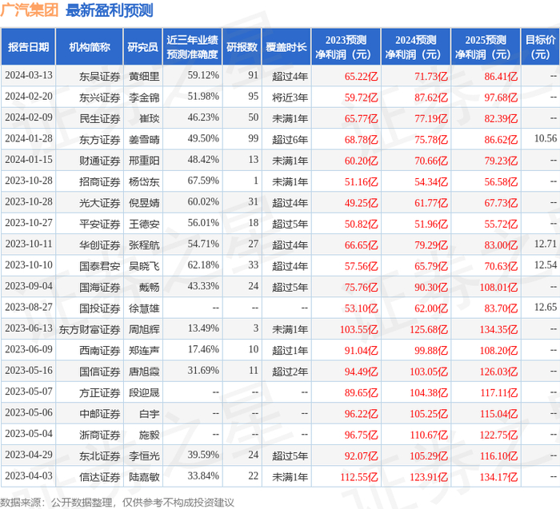Click the 82.39亿 forecast value

(501, 118)
